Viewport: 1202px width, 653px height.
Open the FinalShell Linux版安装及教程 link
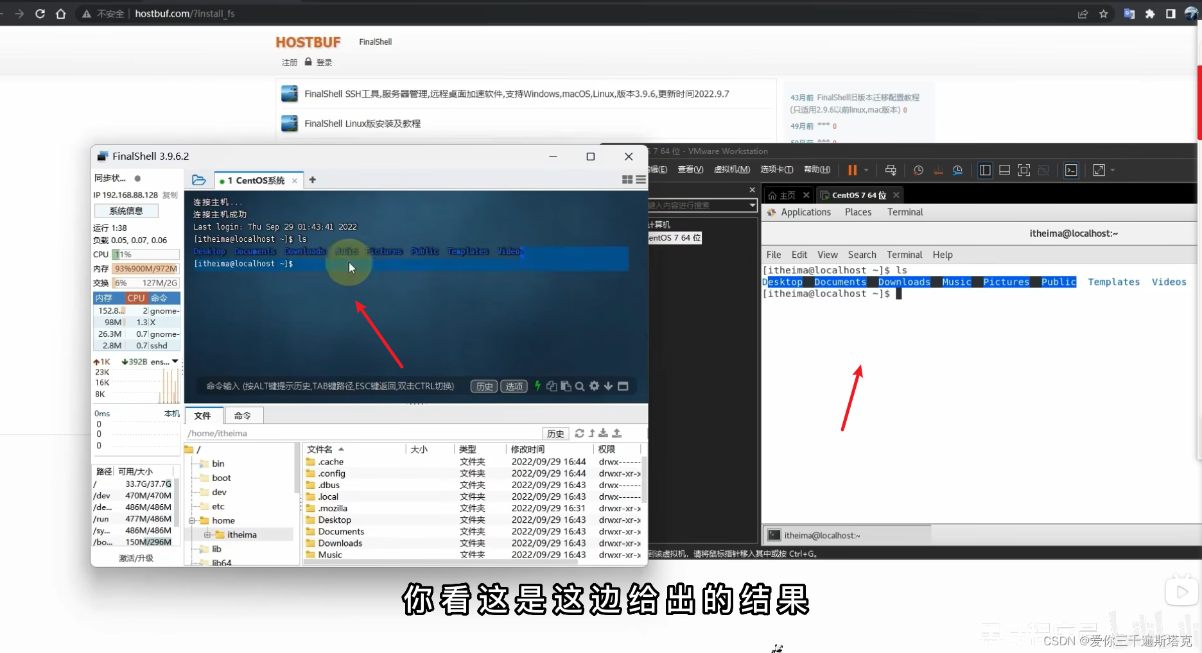(x=363, y=123)
